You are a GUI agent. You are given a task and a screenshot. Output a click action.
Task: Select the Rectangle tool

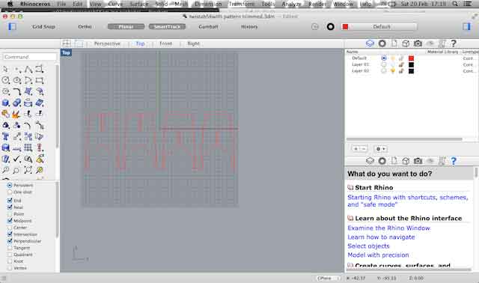point(40,80)
